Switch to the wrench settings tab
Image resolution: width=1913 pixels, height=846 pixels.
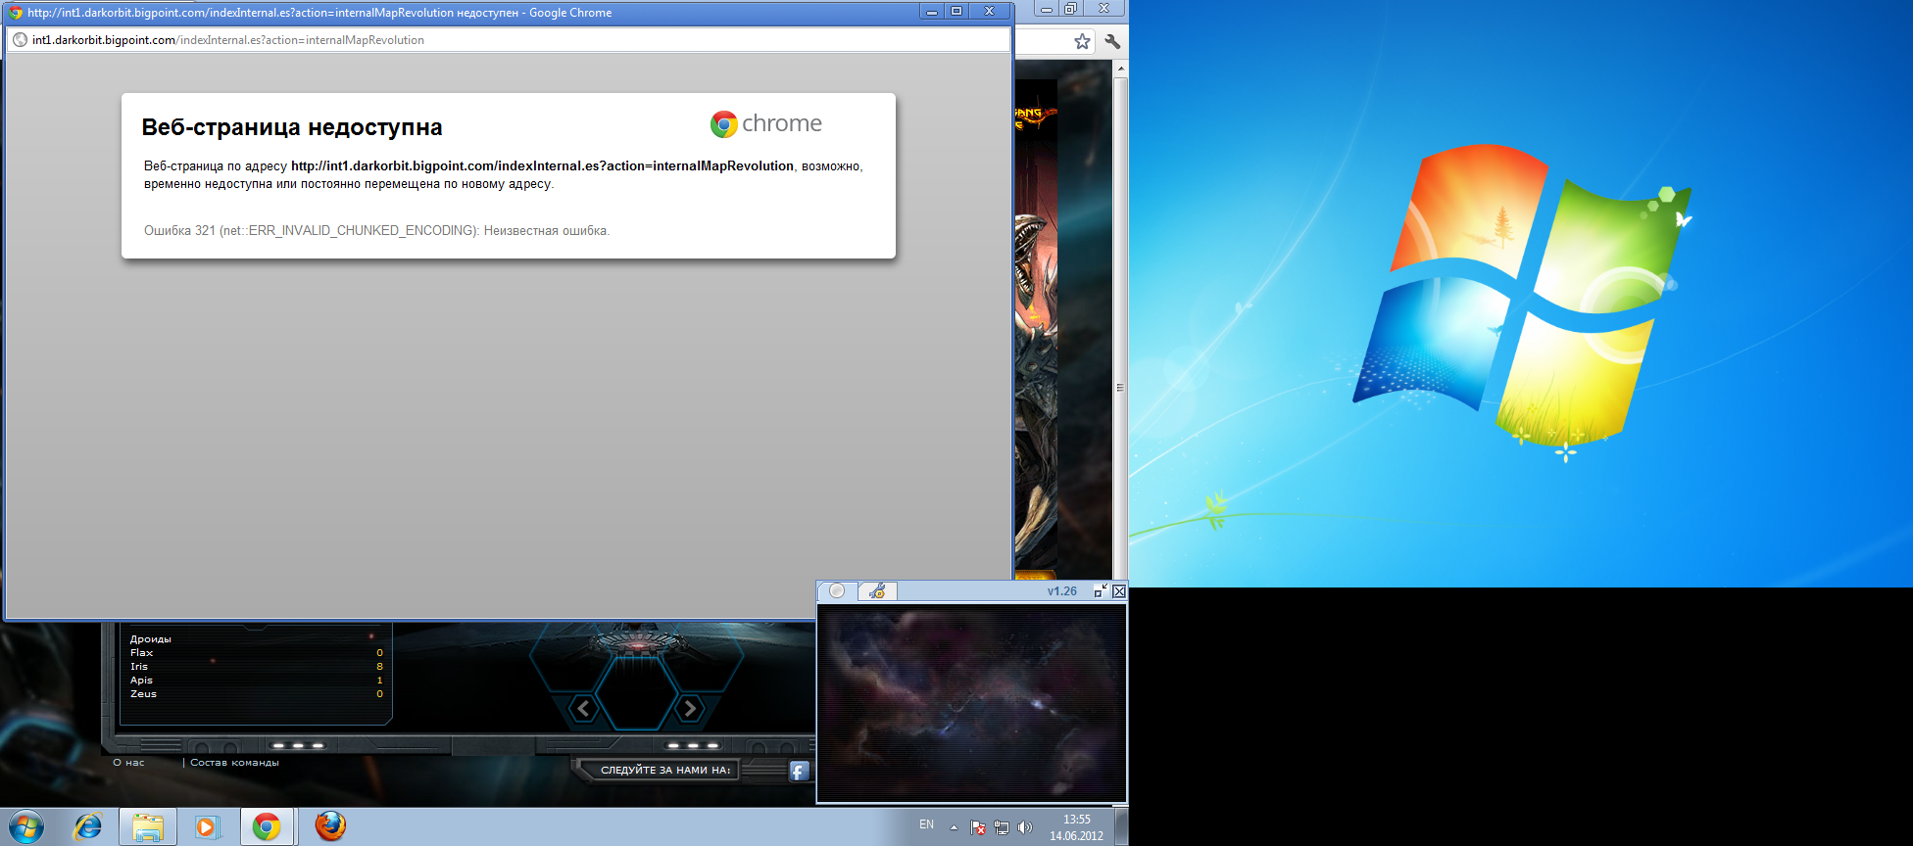pos(877,591)
